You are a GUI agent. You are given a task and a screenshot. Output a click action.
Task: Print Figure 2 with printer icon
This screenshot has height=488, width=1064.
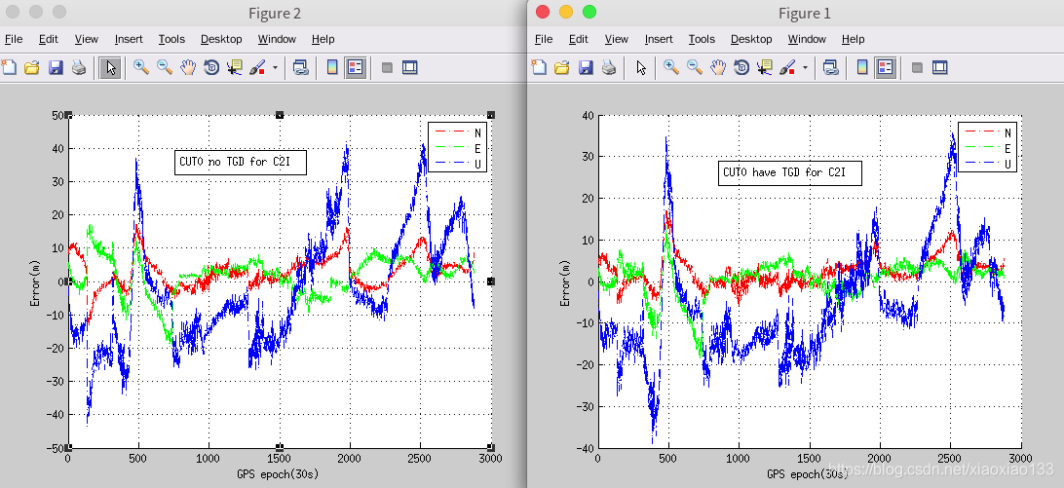79,67
